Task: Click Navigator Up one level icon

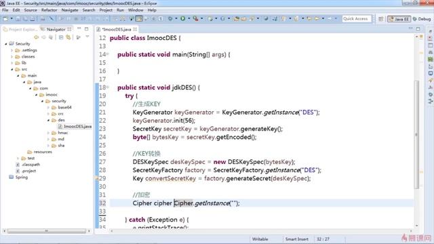Action: 51,37
